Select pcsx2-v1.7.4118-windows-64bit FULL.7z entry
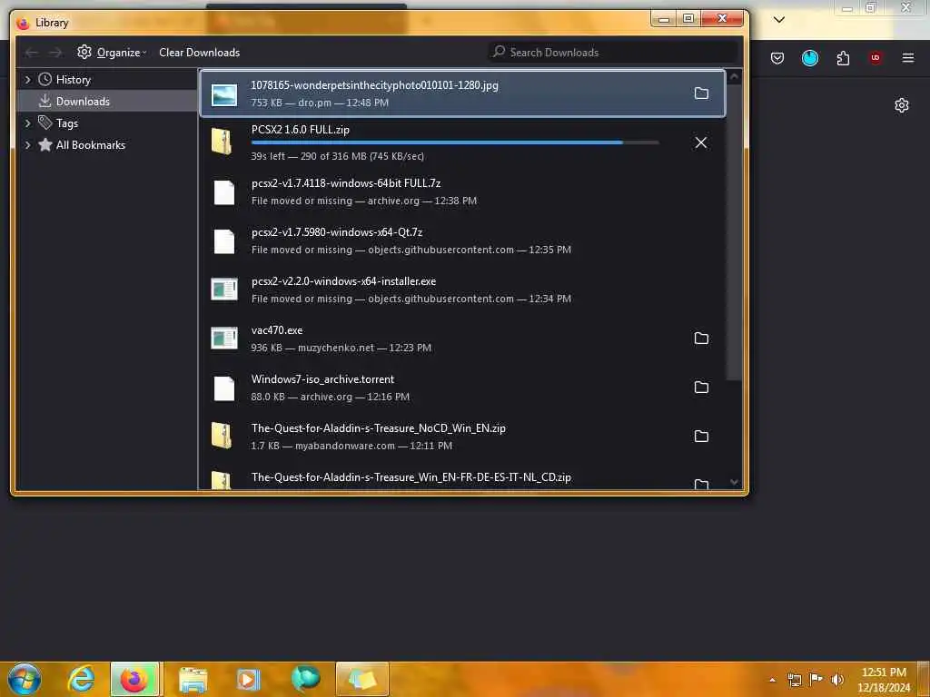 click(x=462, y=191)
